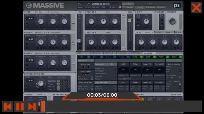Click the 1 Env crosshair handle
The image size is (204, 114).
(x=88, y=57)
